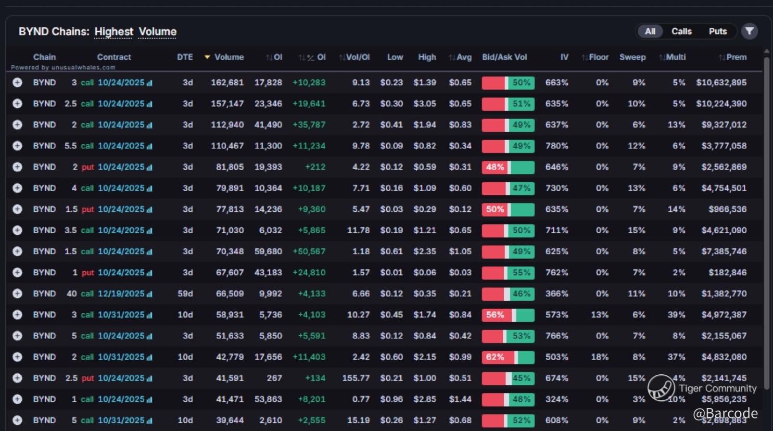This screenshot has width=773, height=431.
Task: Open the Volume link in title
Action: (x=157, y=32)
